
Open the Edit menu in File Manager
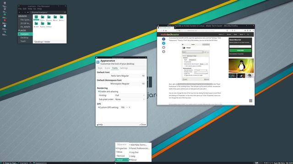point(25,9)
